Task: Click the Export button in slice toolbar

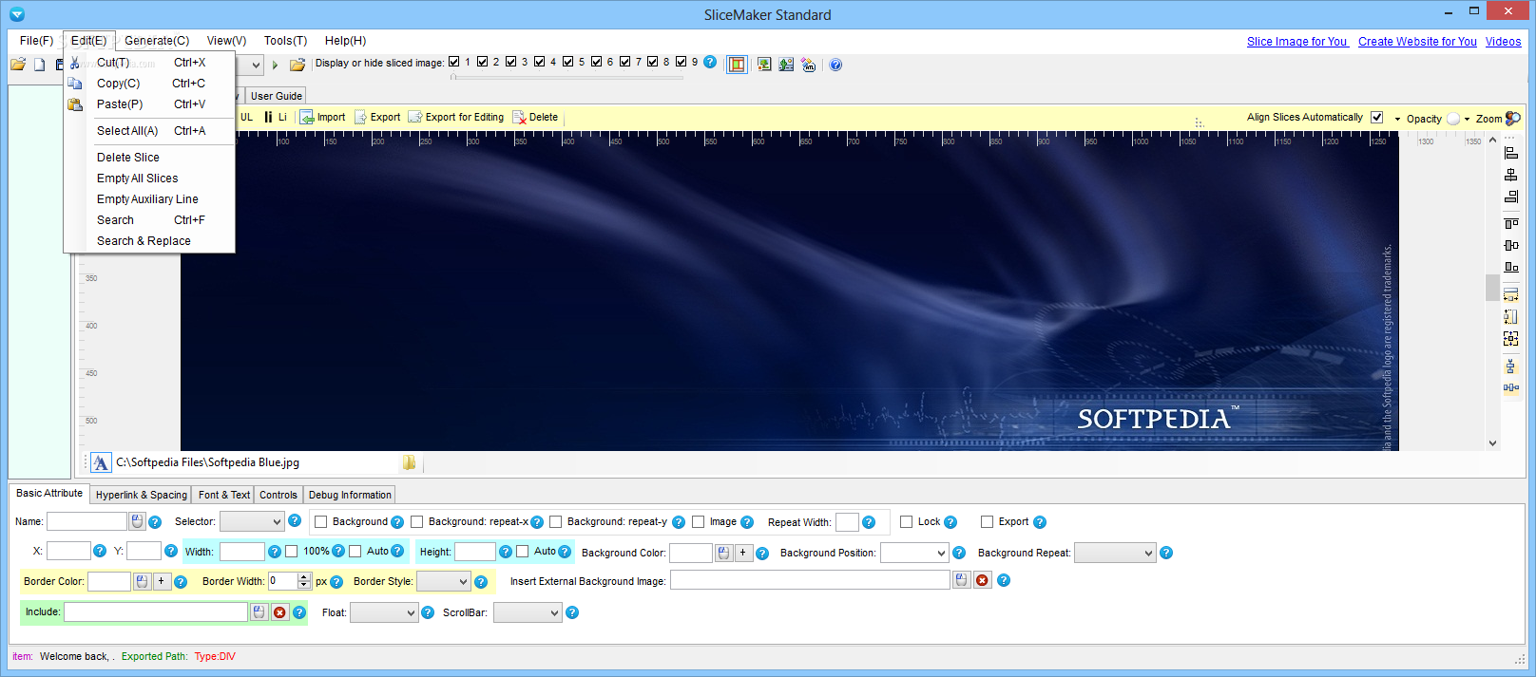Action: click(x=377, y=117)
